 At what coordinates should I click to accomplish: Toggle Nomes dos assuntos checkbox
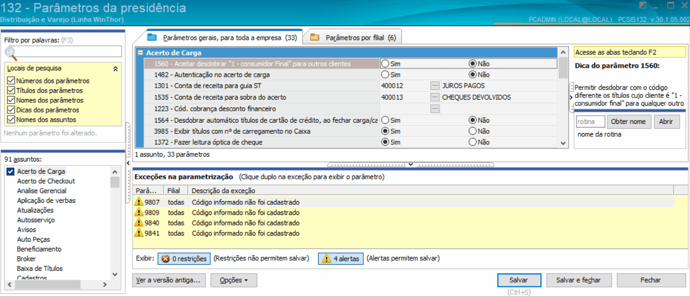coord(11,119)
